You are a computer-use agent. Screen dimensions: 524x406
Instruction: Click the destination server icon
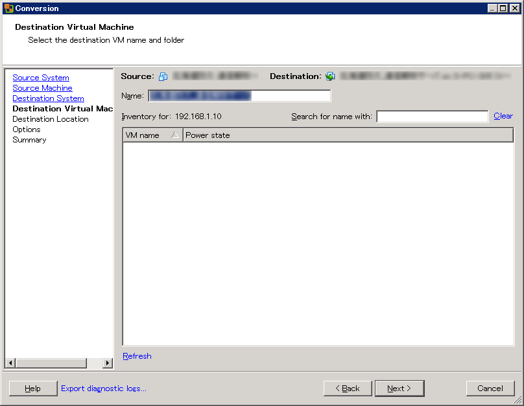point(330,76)
